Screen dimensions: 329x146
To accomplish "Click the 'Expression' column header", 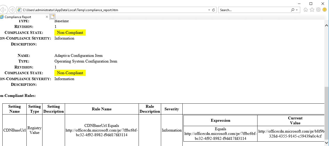I will [220, 120].
